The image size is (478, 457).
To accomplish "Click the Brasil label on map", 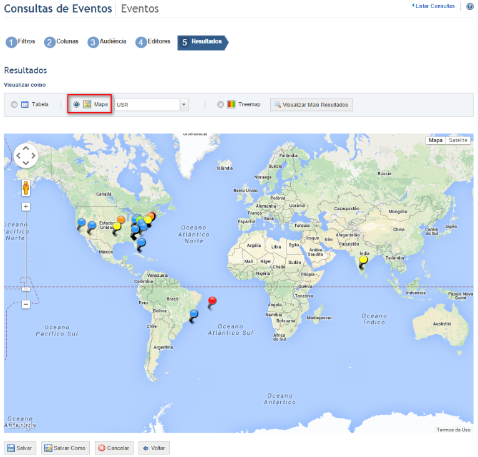I will 172,299.
